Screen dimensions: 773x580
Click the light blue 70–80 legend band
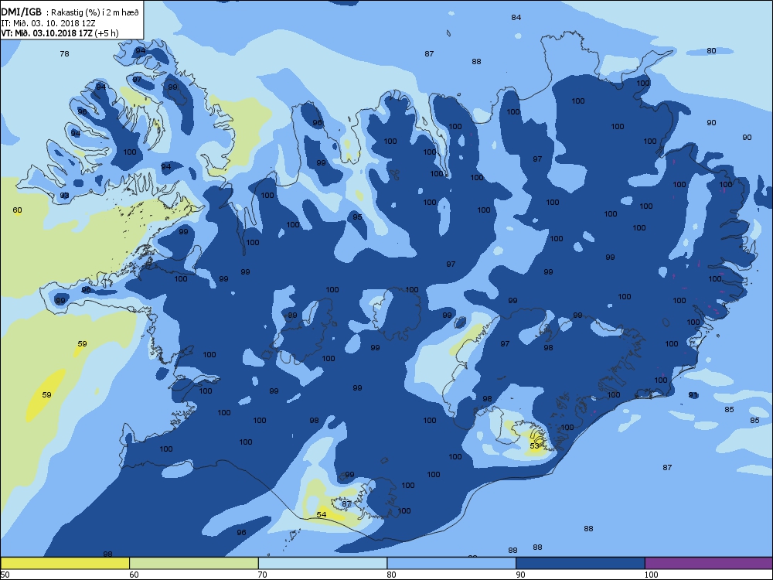click(x=322, y=563)
